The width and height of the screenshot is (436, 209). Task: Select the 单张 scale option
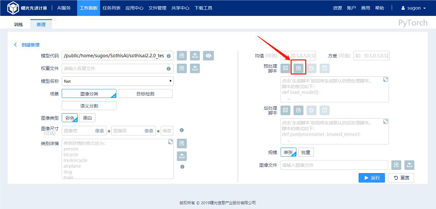[x=288, y=152]
